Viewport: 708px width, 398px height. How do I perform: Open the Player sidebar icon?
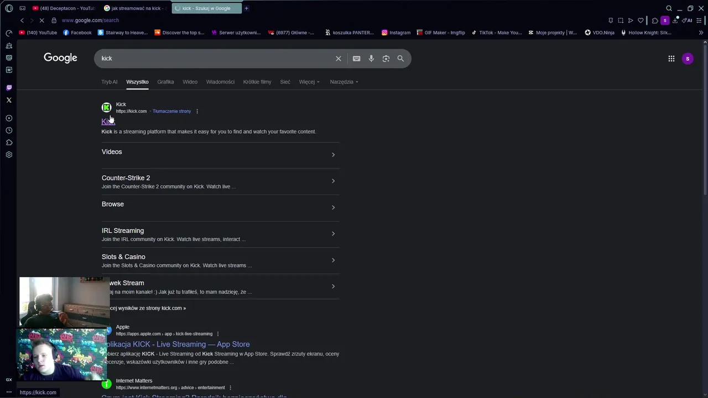tap(9, 118)
